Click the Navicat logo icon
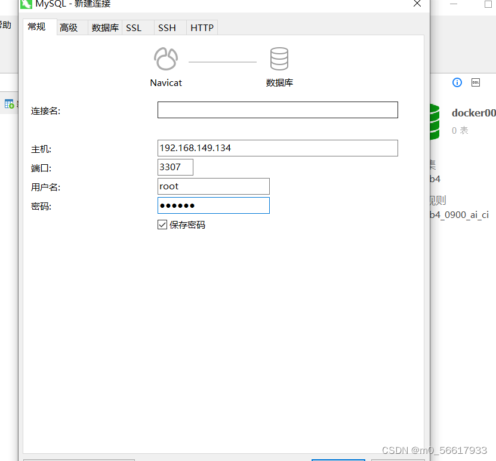496x461 pixels. [x=166, y=59]
